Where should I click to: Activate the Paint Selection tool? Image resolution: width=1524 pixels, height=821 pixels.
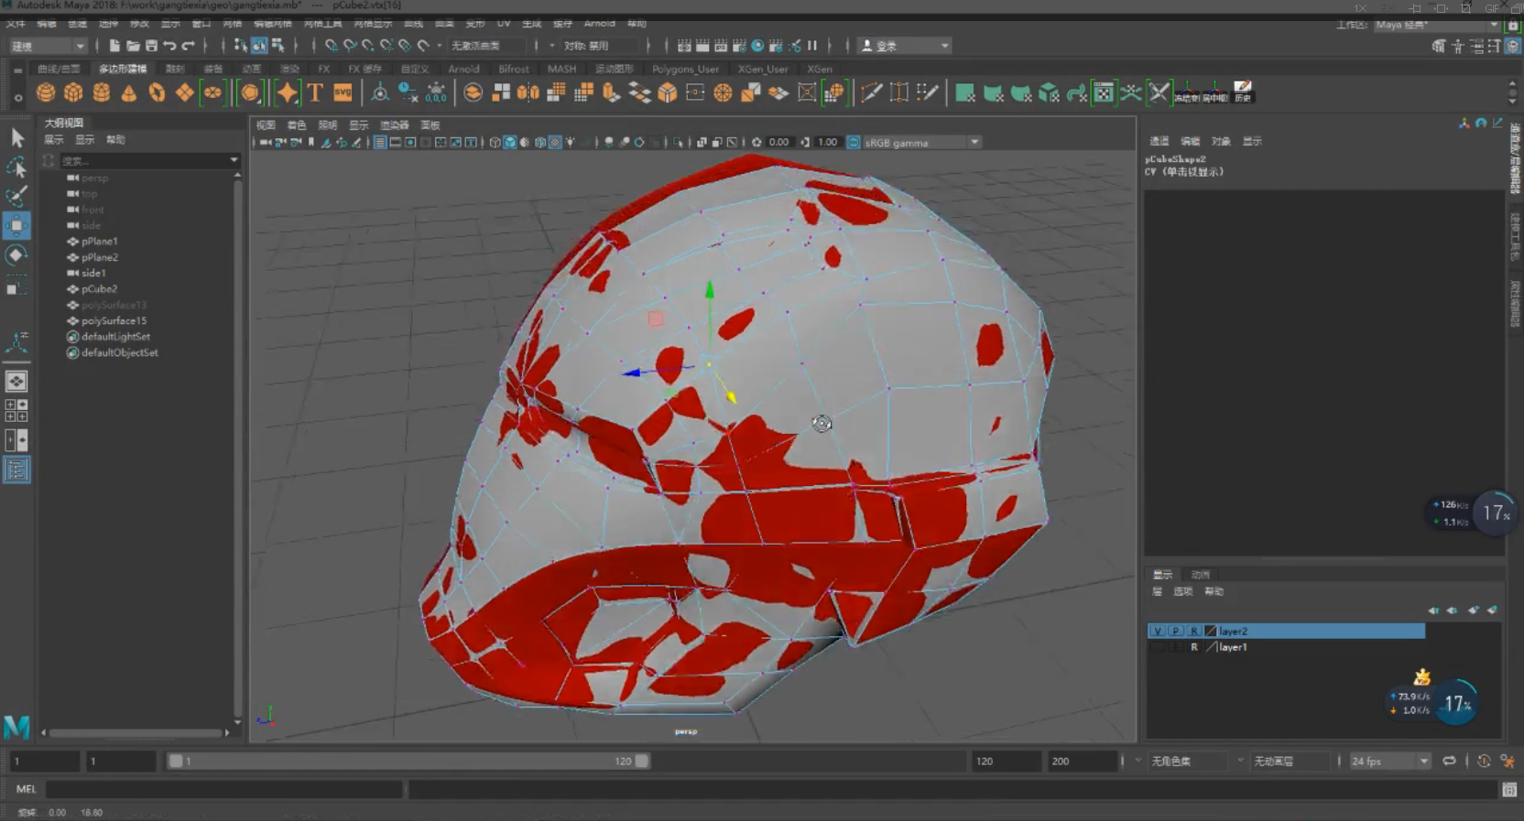coord(16,196)
